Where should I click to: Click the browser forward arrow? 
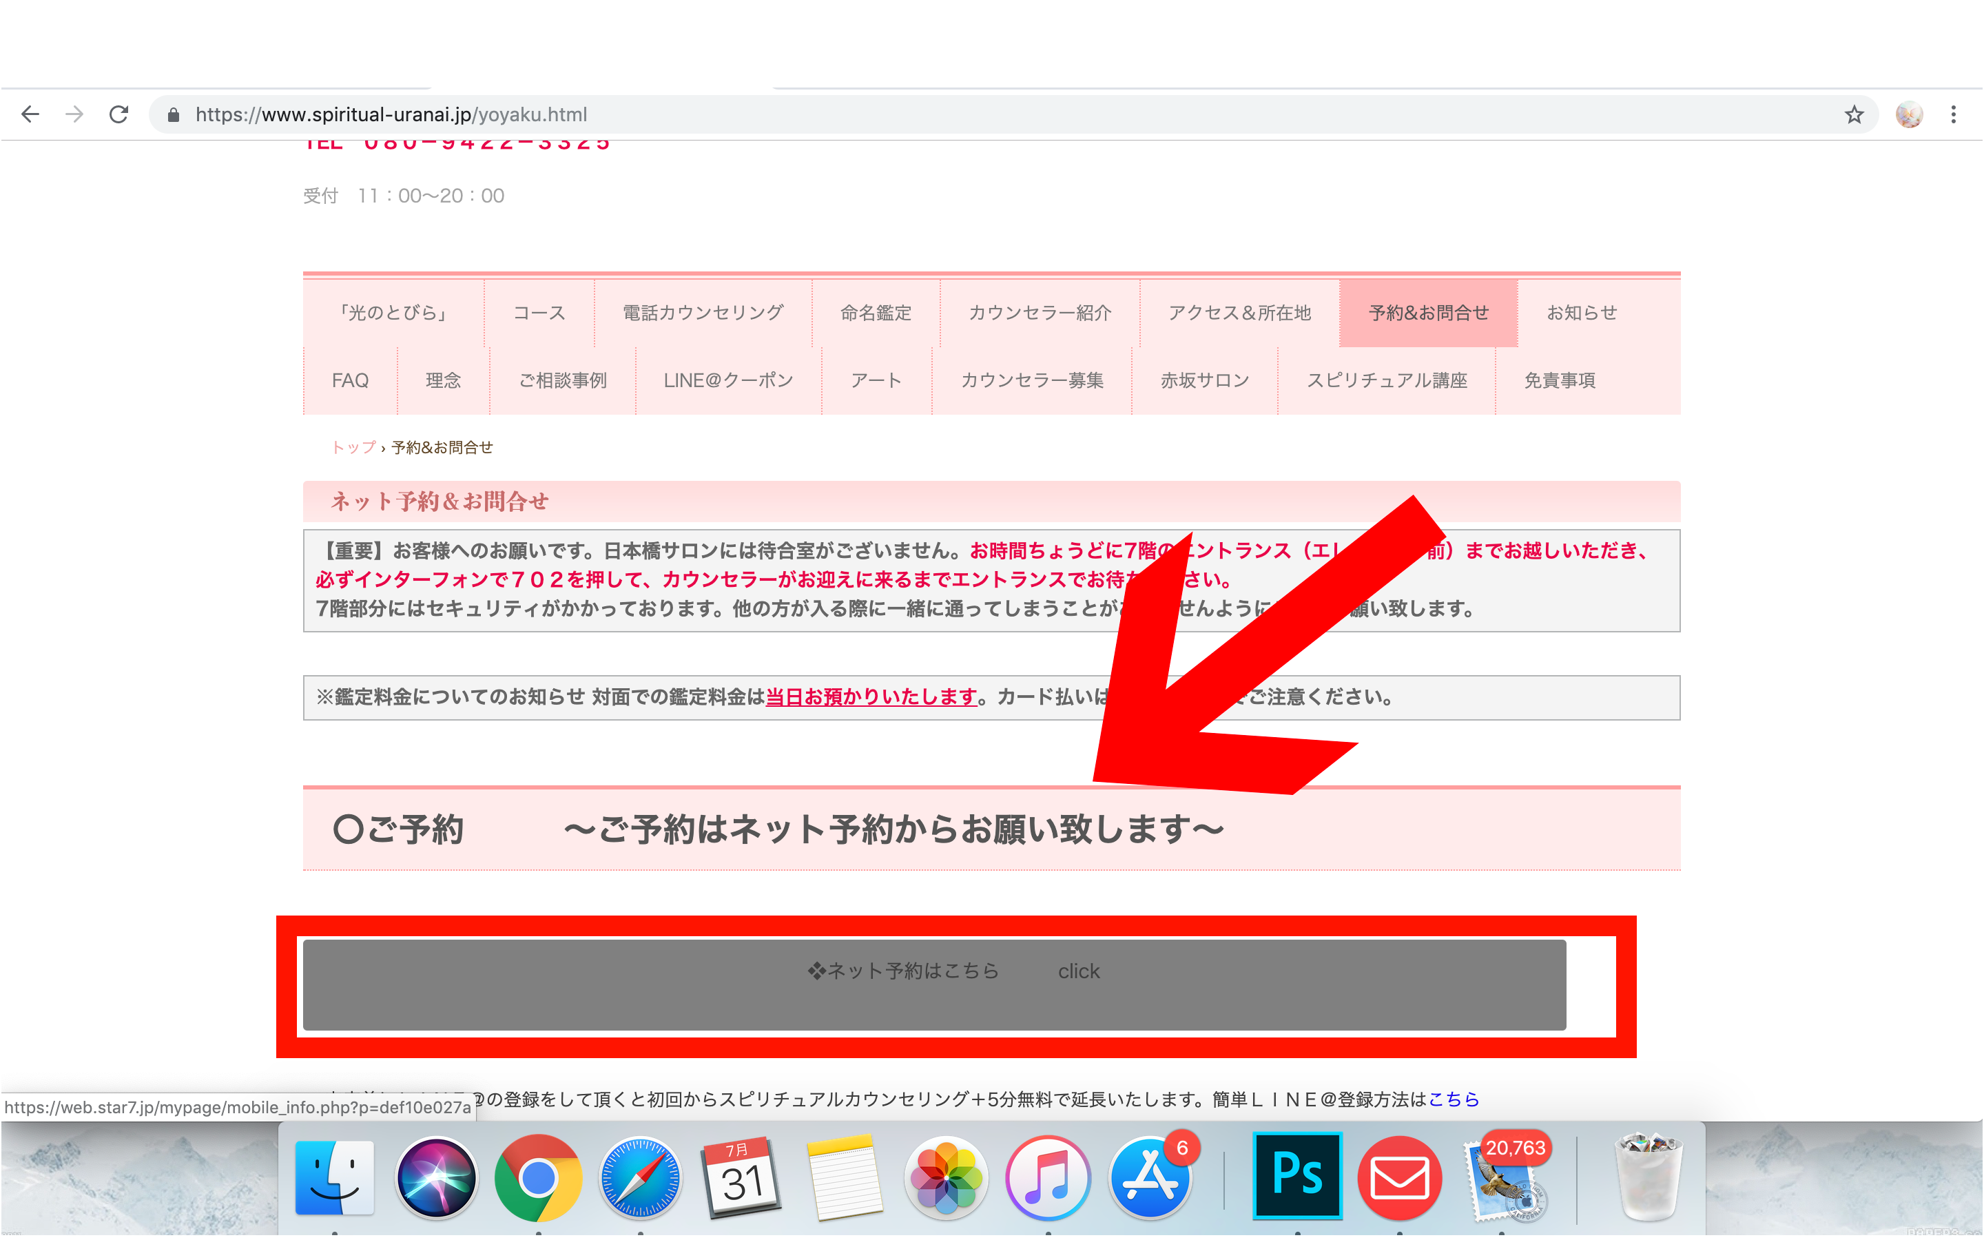click(74, 115)
